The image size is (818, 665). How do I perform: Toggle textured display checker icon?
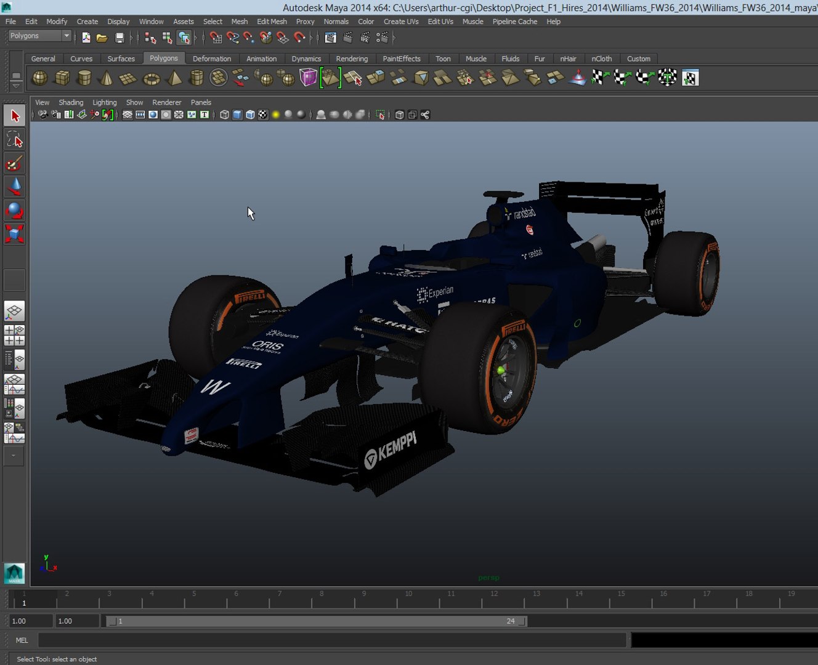(x=263, y=115)
